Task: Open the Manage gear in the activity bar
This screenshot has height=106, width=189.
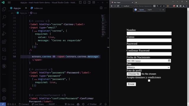Action: tap(4, 98)
